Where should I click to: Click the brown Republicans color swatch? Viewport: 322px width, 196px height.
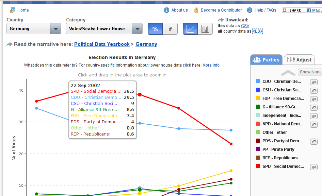pos(258,158)
